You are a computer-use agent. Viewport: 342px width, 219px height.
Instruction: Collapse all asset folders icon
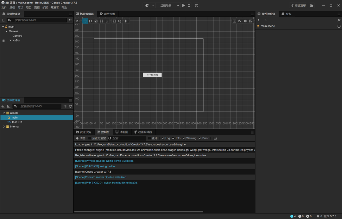[65, 106]
